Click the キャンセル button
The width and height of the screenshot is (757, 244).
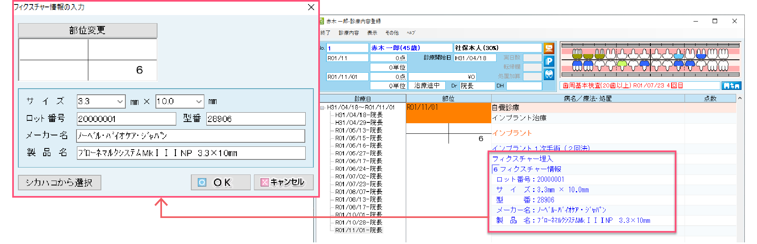pos(284,183)
